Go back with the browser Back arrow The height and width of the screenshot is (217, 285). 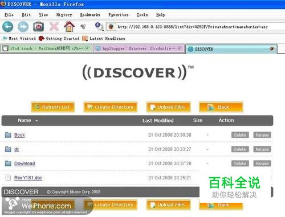[7, 27]
